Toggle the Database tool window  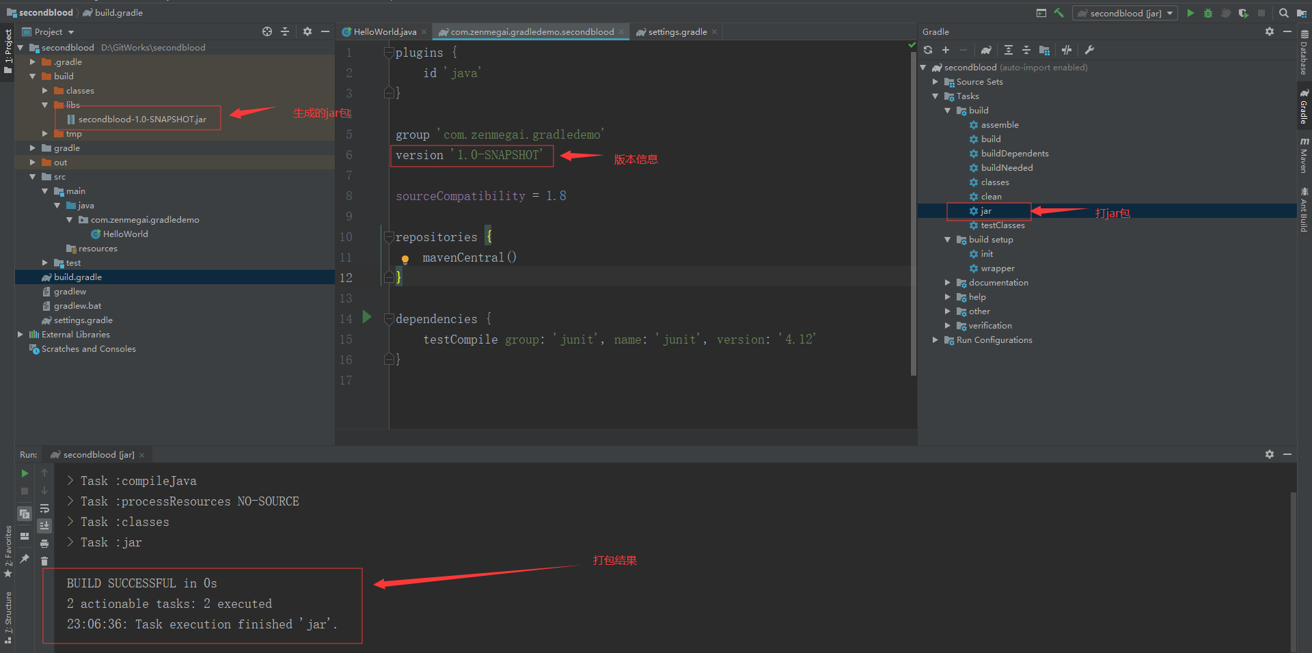[x=1304, y=53]
